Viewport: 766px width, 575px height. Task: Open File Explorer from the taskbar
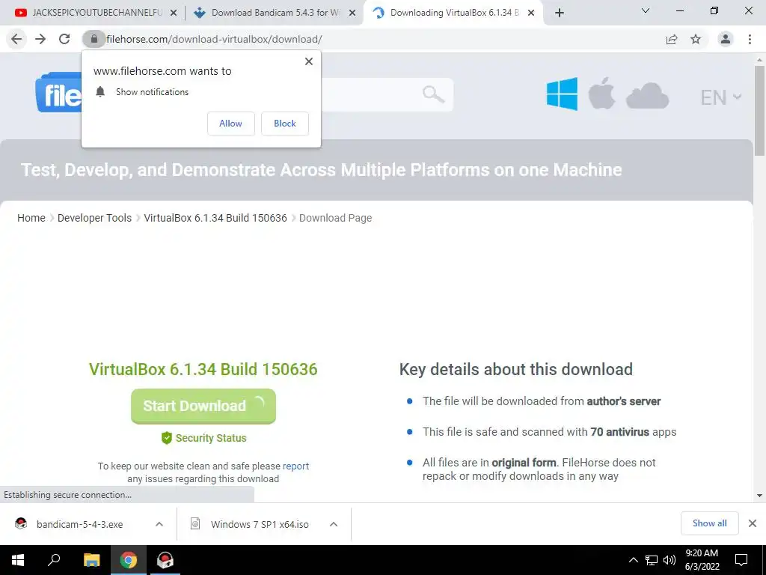click(x=92, y=560)
